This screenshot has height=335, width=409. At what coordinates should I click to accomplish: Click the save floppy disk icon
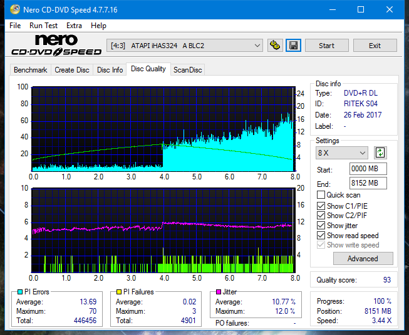pyautogui.click(x=294, y=46)
